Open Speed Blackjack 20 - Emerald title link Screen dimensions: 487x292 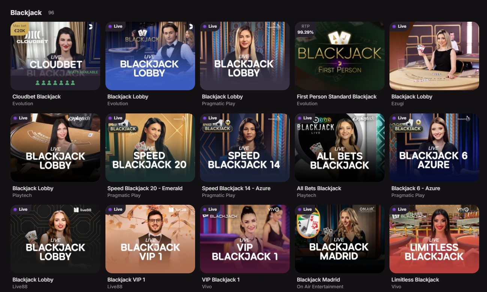pyautogui.click(x=145, y=188)
